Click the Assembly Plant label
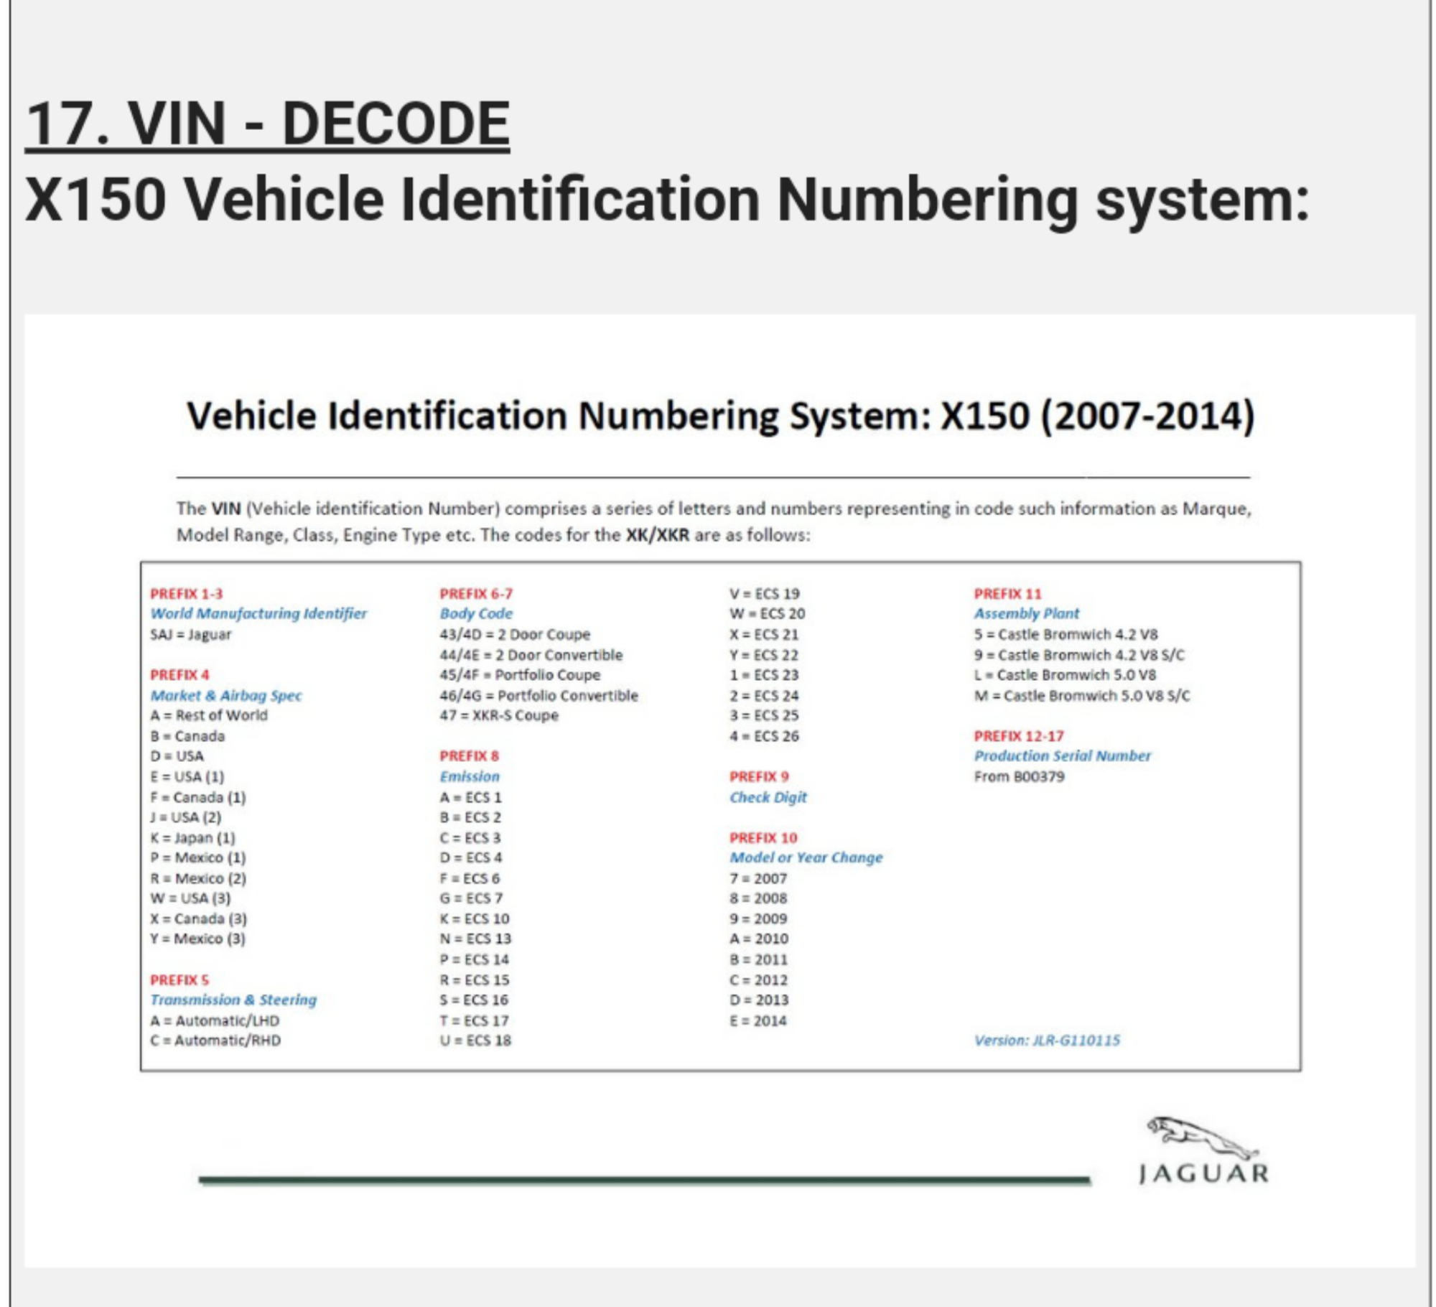The height and width of the screenshot is (1307, 1436). click(1026, 614)
